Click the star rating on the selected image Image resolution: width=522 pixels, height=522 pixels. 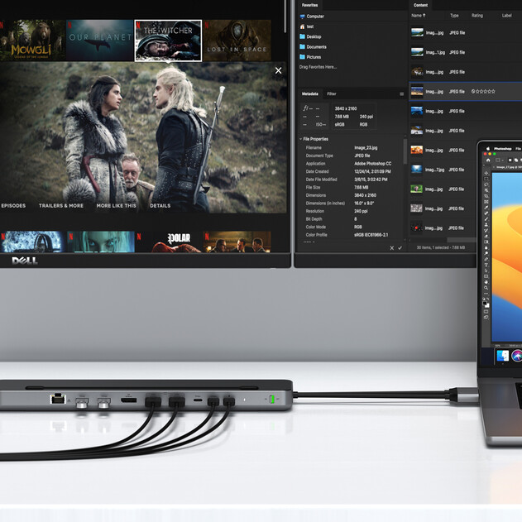pyautogui.click(x=483, y=92)
